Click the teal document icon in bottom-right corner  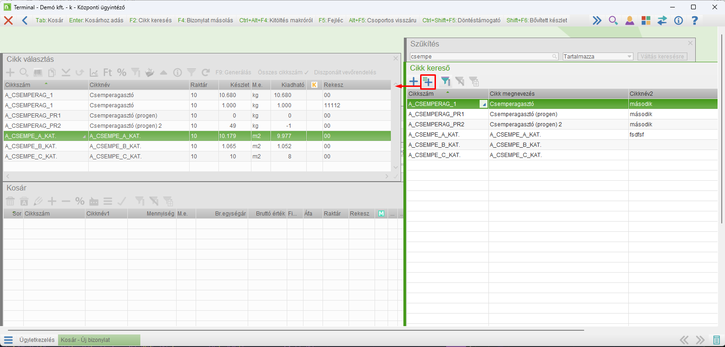tap(716, 340)
